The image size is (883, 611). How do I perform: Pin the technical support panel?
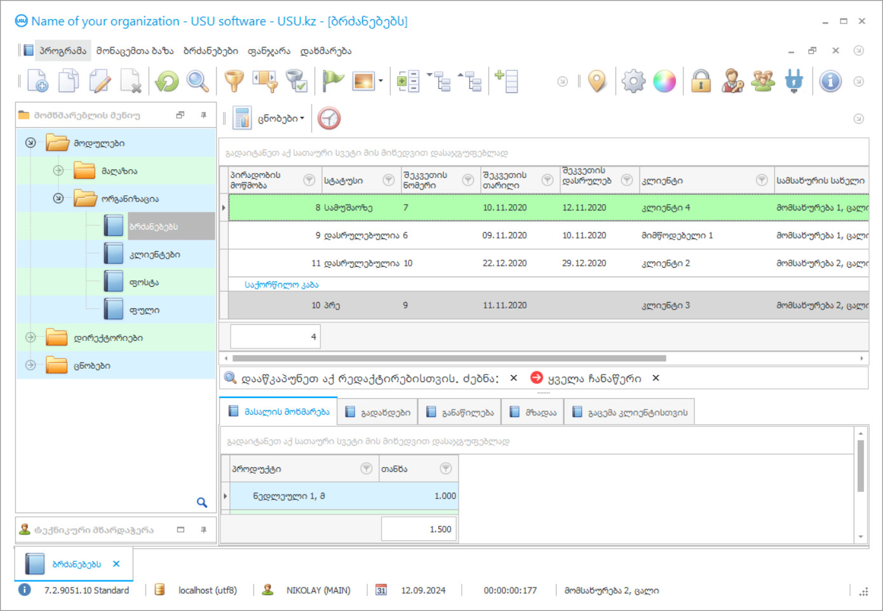203,530
